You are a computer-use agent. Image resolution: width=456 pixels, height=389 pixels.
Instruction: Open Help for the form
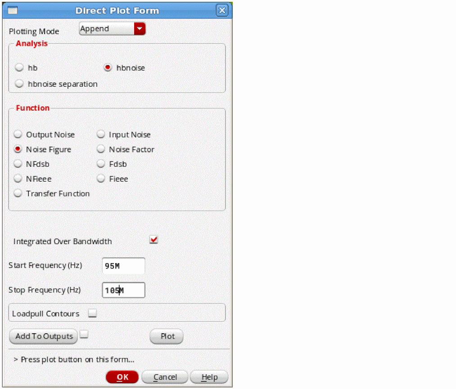[209, 377]
